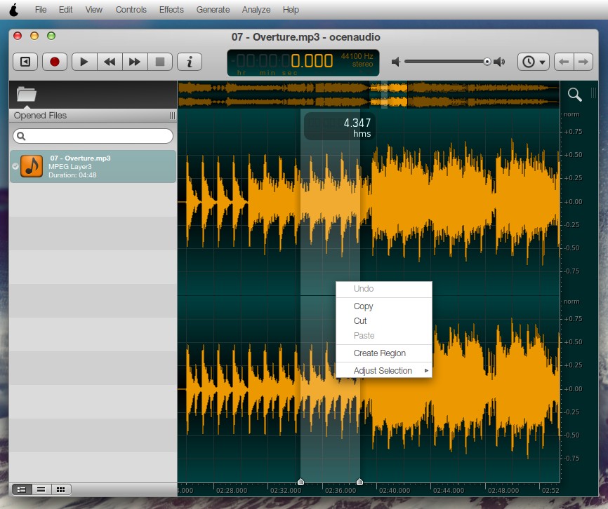Focus the file search field
Viewport: 608px width, 509px height.
93,136
